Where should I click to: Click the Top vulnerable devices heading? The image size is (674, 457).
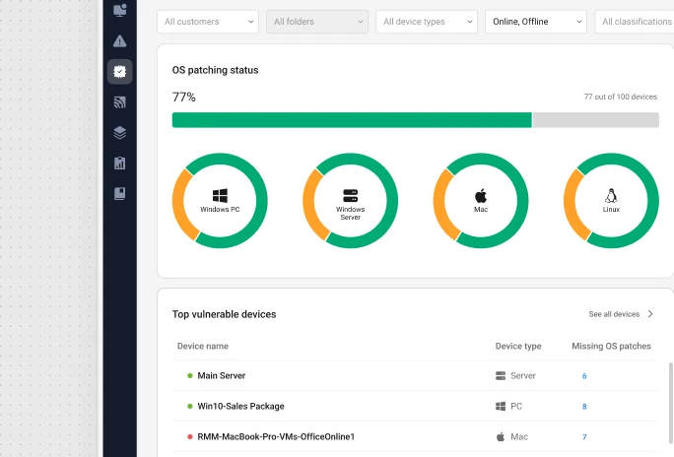[224, 314]
